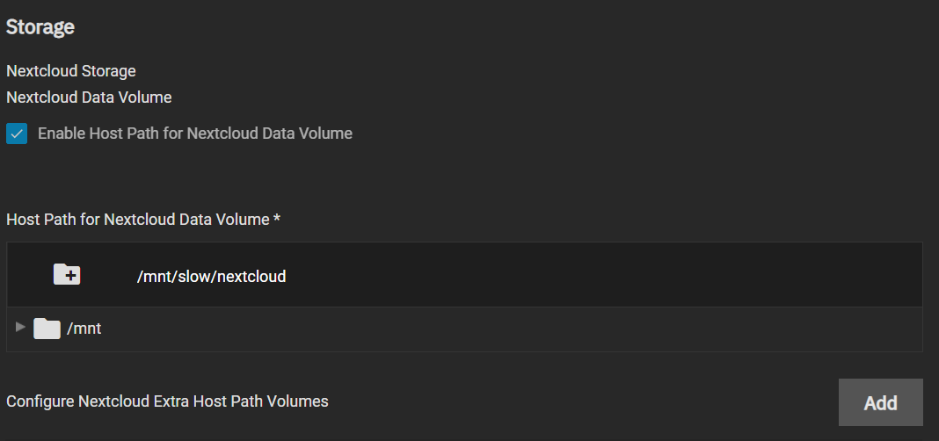
Task: Click the Nextcloud Data Volume label
Action: [x=89, y=97]
